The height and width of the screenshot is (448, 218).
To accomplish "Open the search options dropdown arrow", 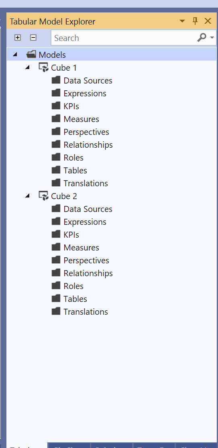I will click(212, 37).
